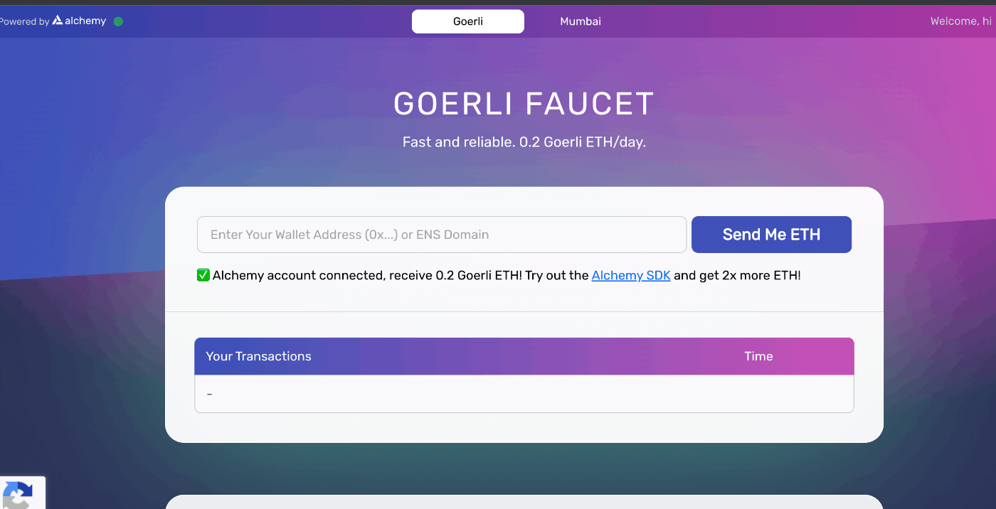Select the Goerli network tab
This screenshot has width=996, height=509.
(x=467, y=21)
